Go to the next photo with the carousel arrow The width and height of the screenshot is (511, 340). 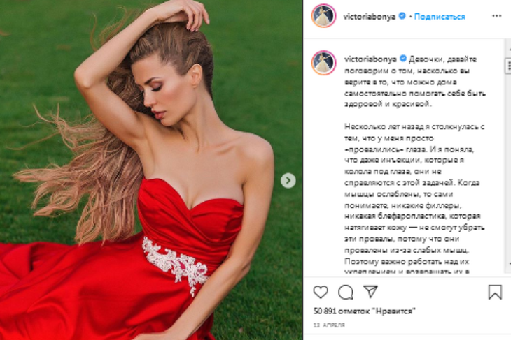(288, 180)
